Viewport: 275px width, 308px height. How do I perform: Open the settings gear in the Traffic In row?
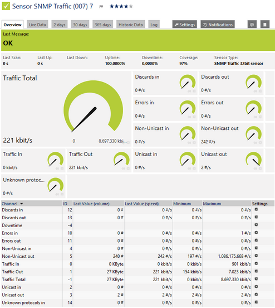(256, 263)
